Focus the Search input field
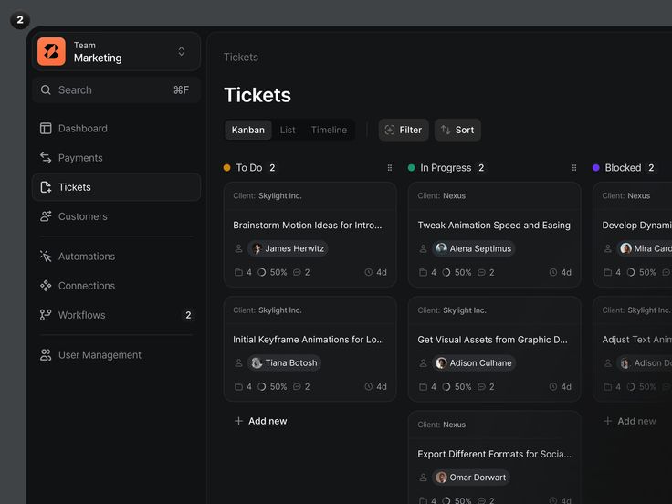The image size is (672, 504). (x=116, y=90)
